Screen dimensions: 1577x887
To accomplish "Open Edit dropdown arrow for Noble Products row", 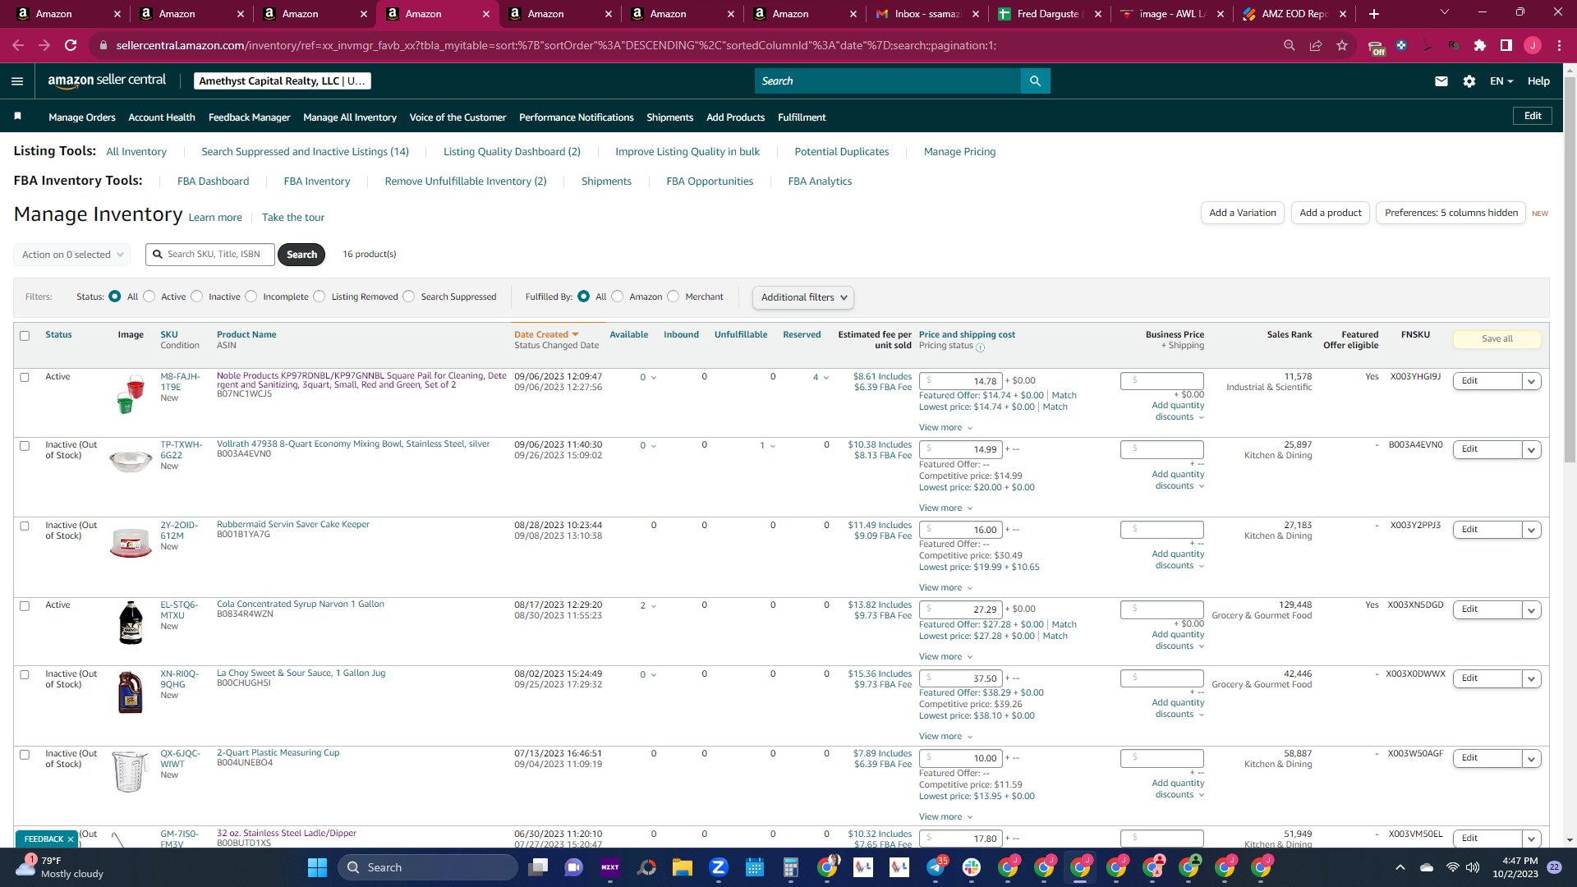I will point(1532,381).
